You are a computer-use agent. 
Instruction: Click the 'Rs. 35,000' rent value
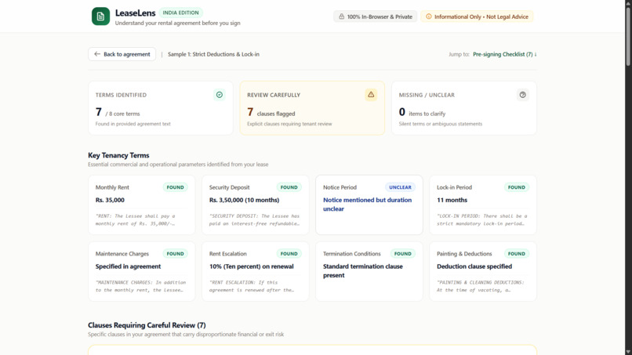point(110,200)
